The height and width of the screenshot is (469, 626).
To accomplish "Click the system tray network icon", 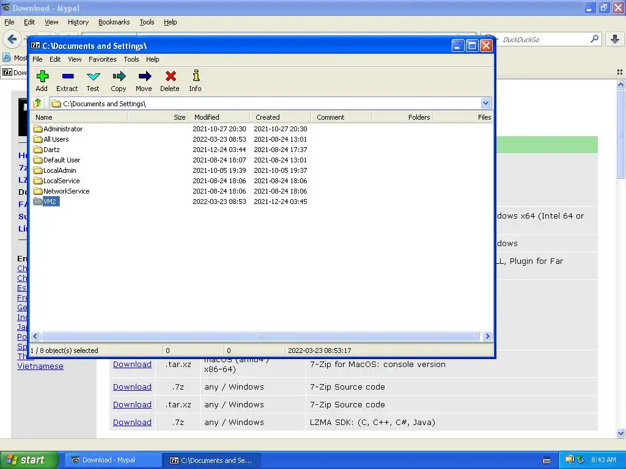I will pyautogui.click(x=569, y=460).
